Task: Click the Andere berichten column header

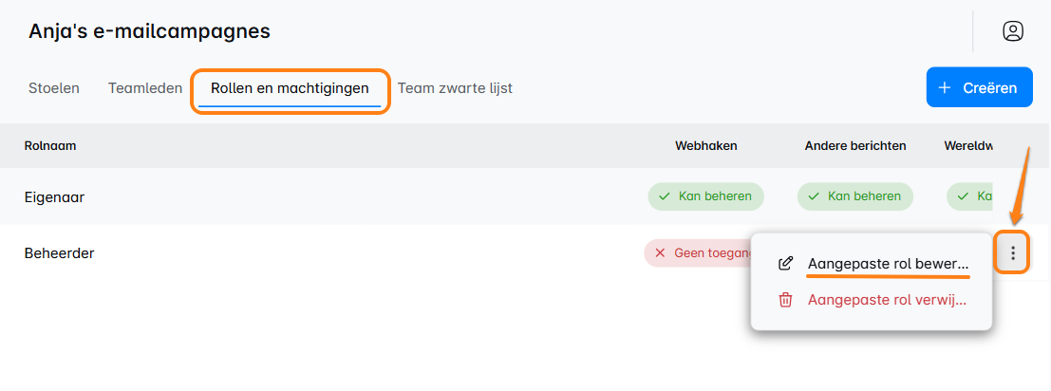Action: 854,146
